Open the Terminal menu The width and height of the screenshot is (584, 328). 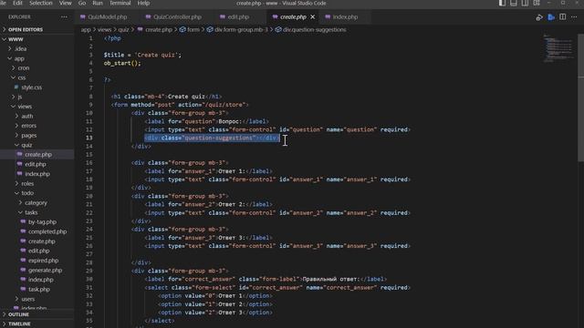(120, 3)
